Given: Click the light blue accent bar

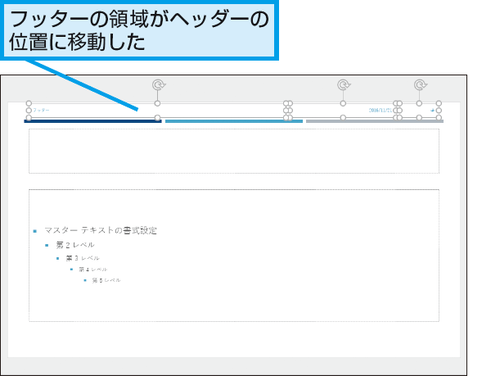Looking at the screenshot, I should pos(233,121).
